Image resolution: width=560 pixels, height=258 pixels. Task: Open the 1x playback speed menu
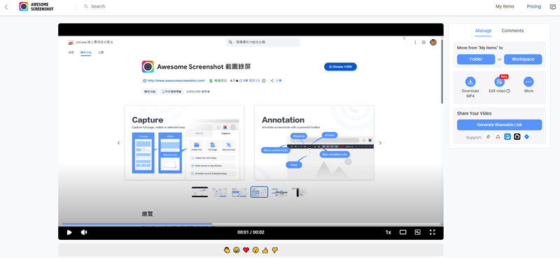[x=388, y=232]
